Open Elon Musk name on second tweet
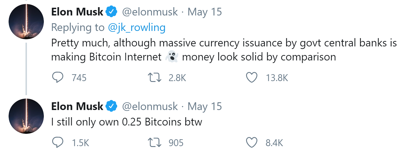The height and width of the screenshot is (153, 404). 77,107
